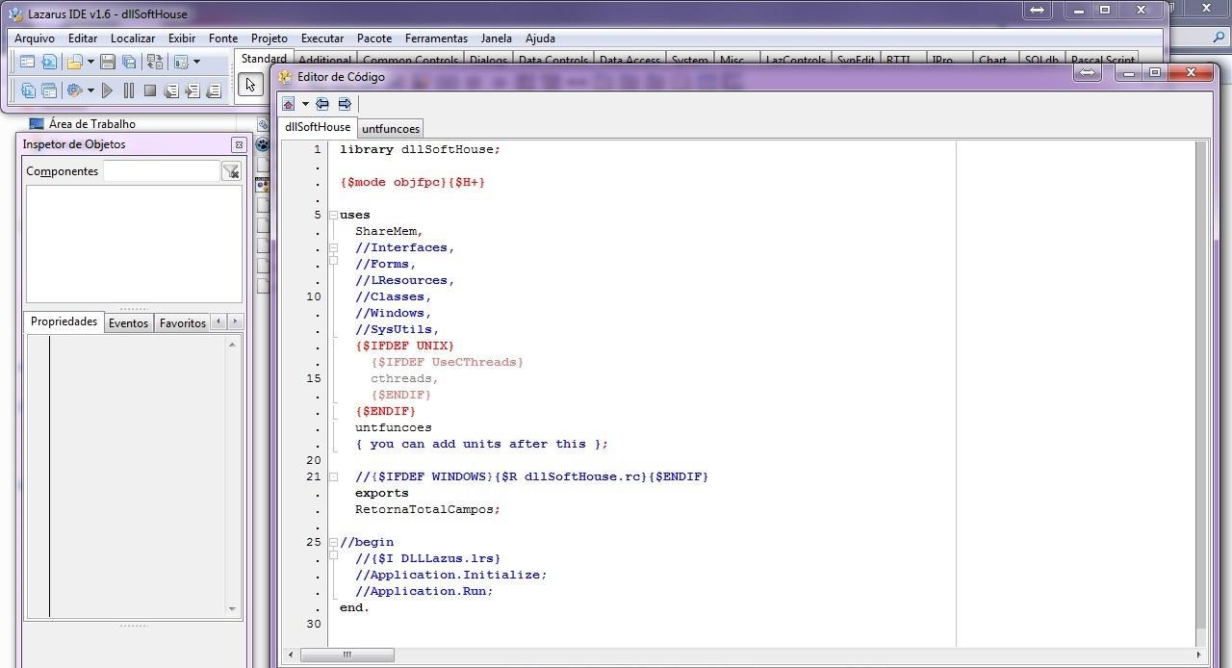Viewport: 1232px width, 668px height.
Task: Collapse the fold marker at line 21
Action: pos(333,476)
